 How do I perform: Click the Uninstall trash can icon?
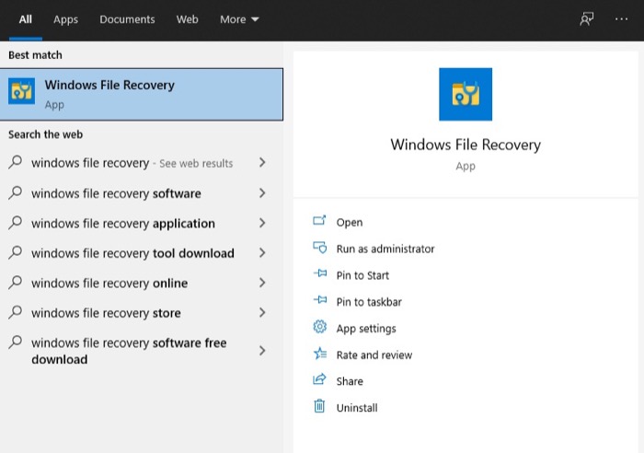(319, 406)
